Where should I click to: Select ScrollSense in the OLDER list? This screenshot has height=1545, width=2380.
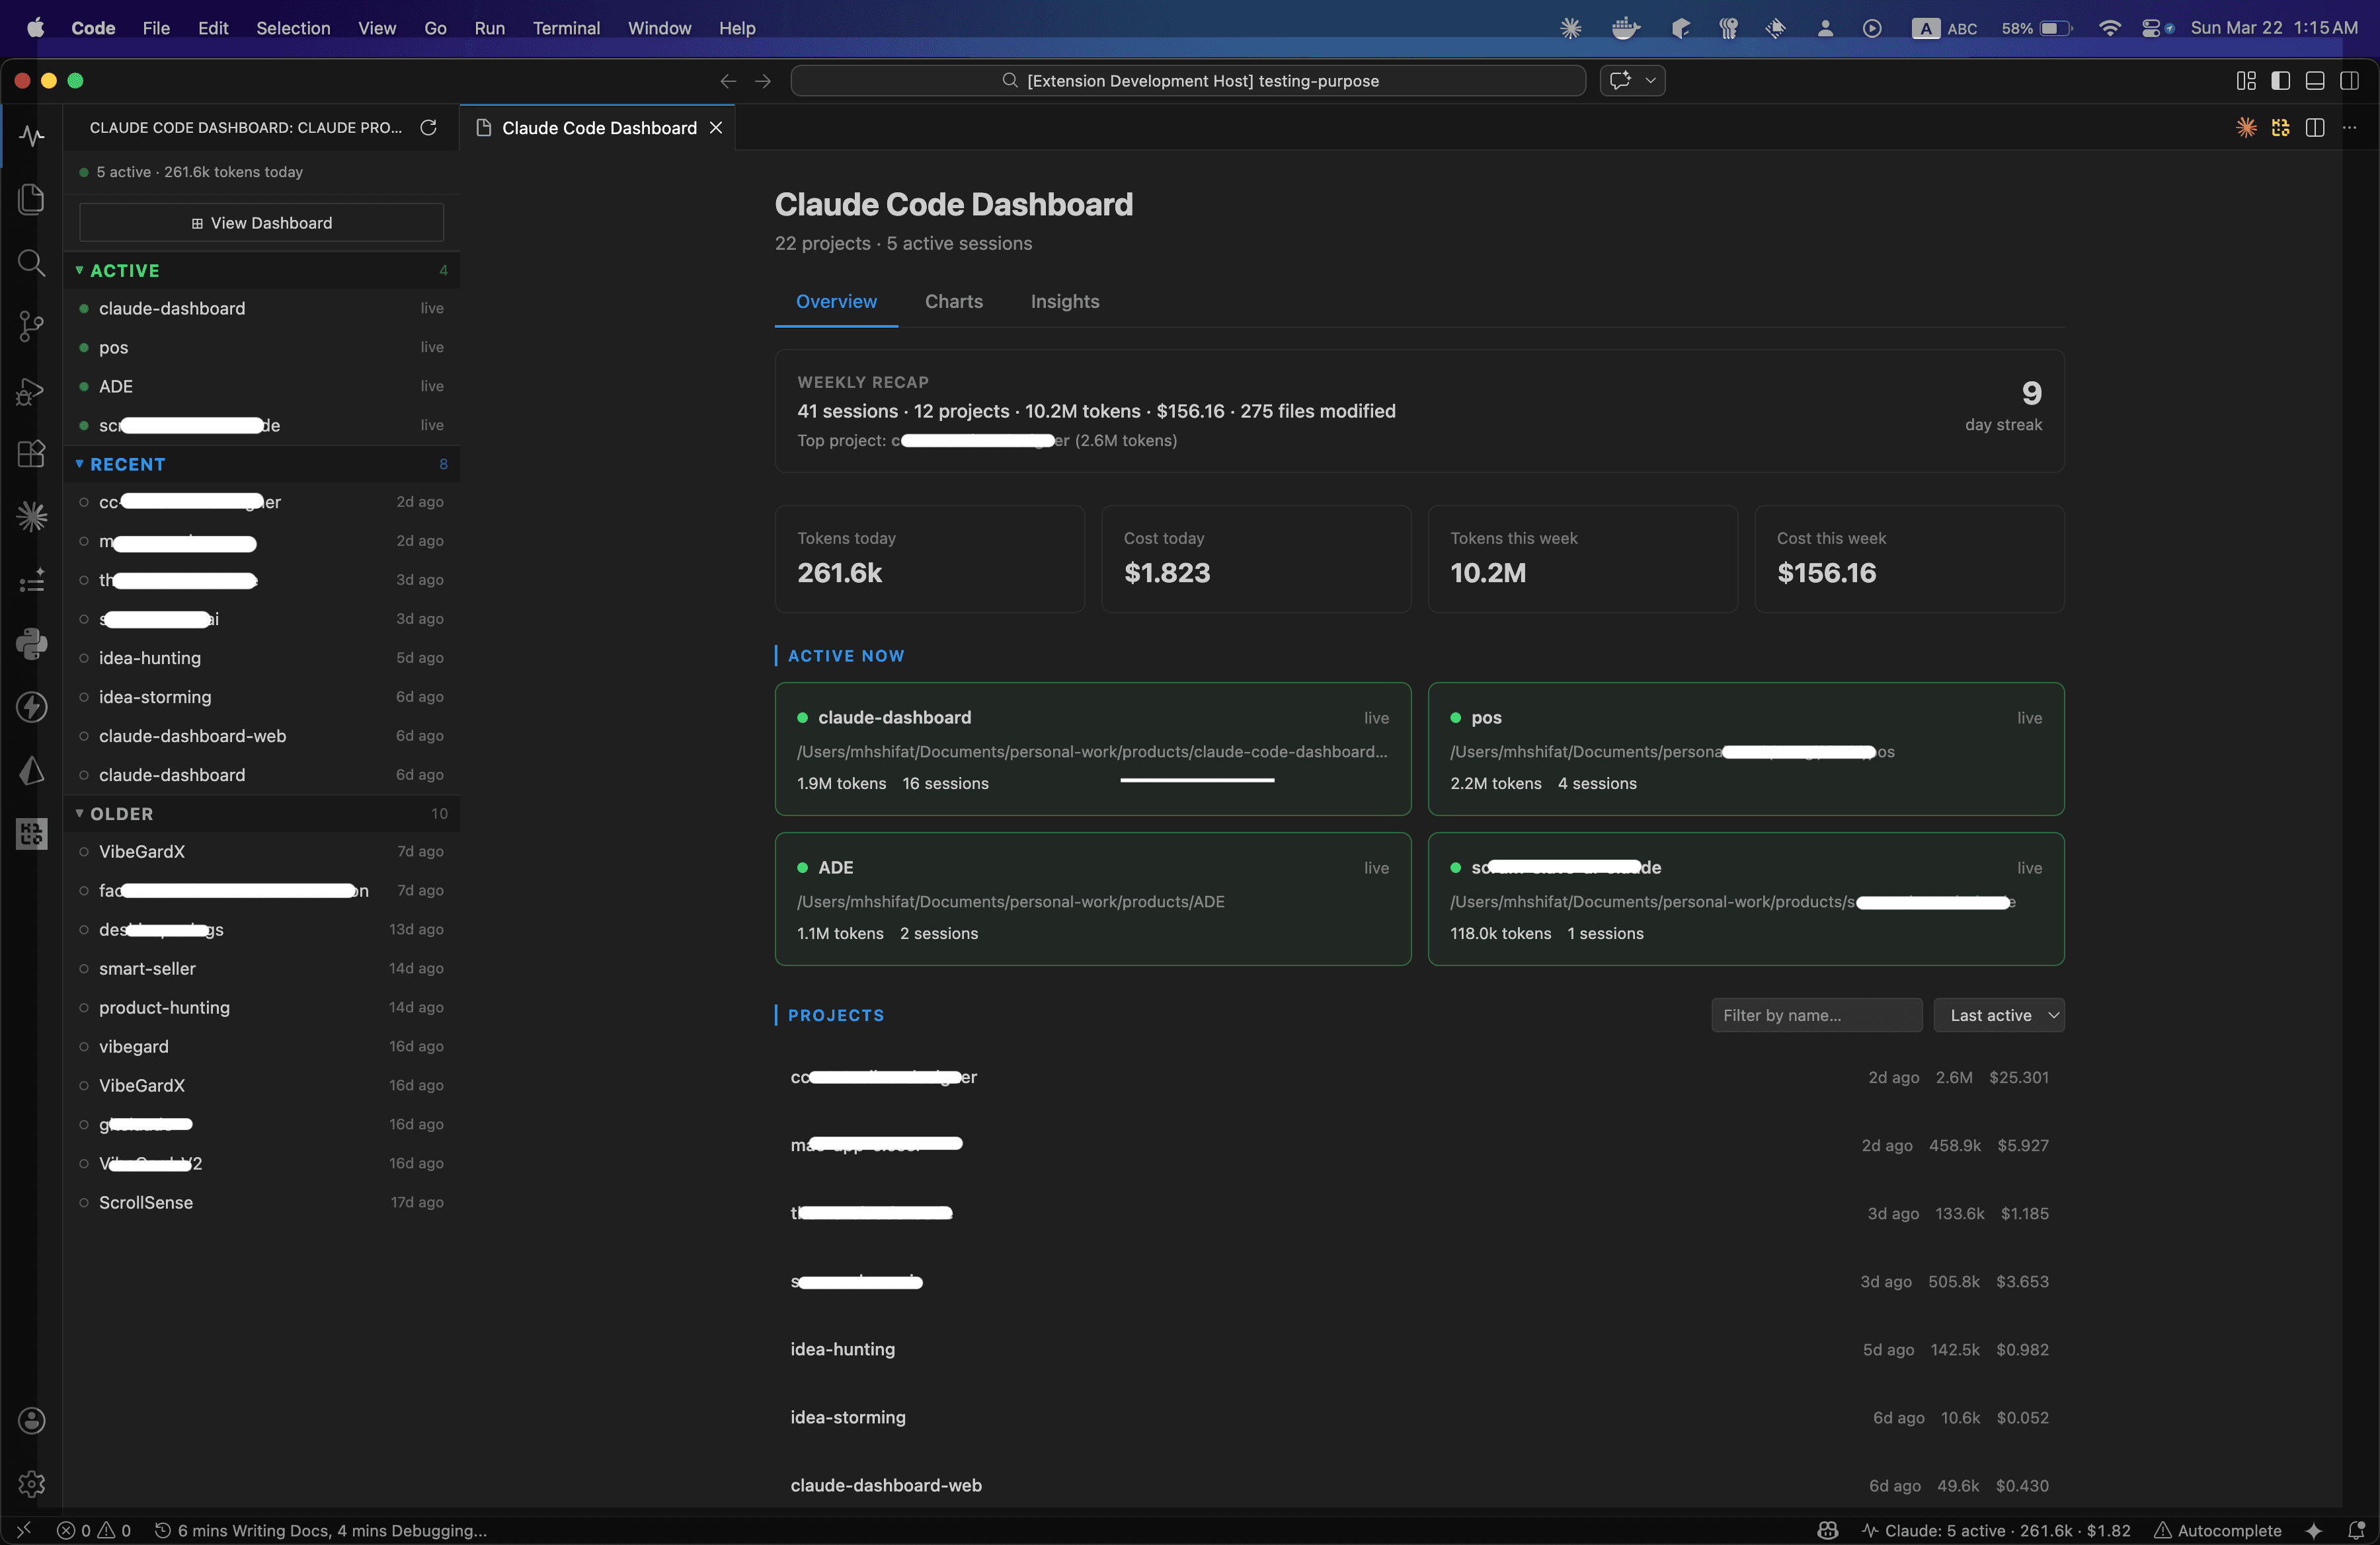click(262, 1202)
